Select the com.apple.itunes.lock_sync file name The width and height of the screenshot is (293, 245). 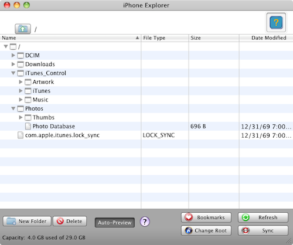coord(62,135)
